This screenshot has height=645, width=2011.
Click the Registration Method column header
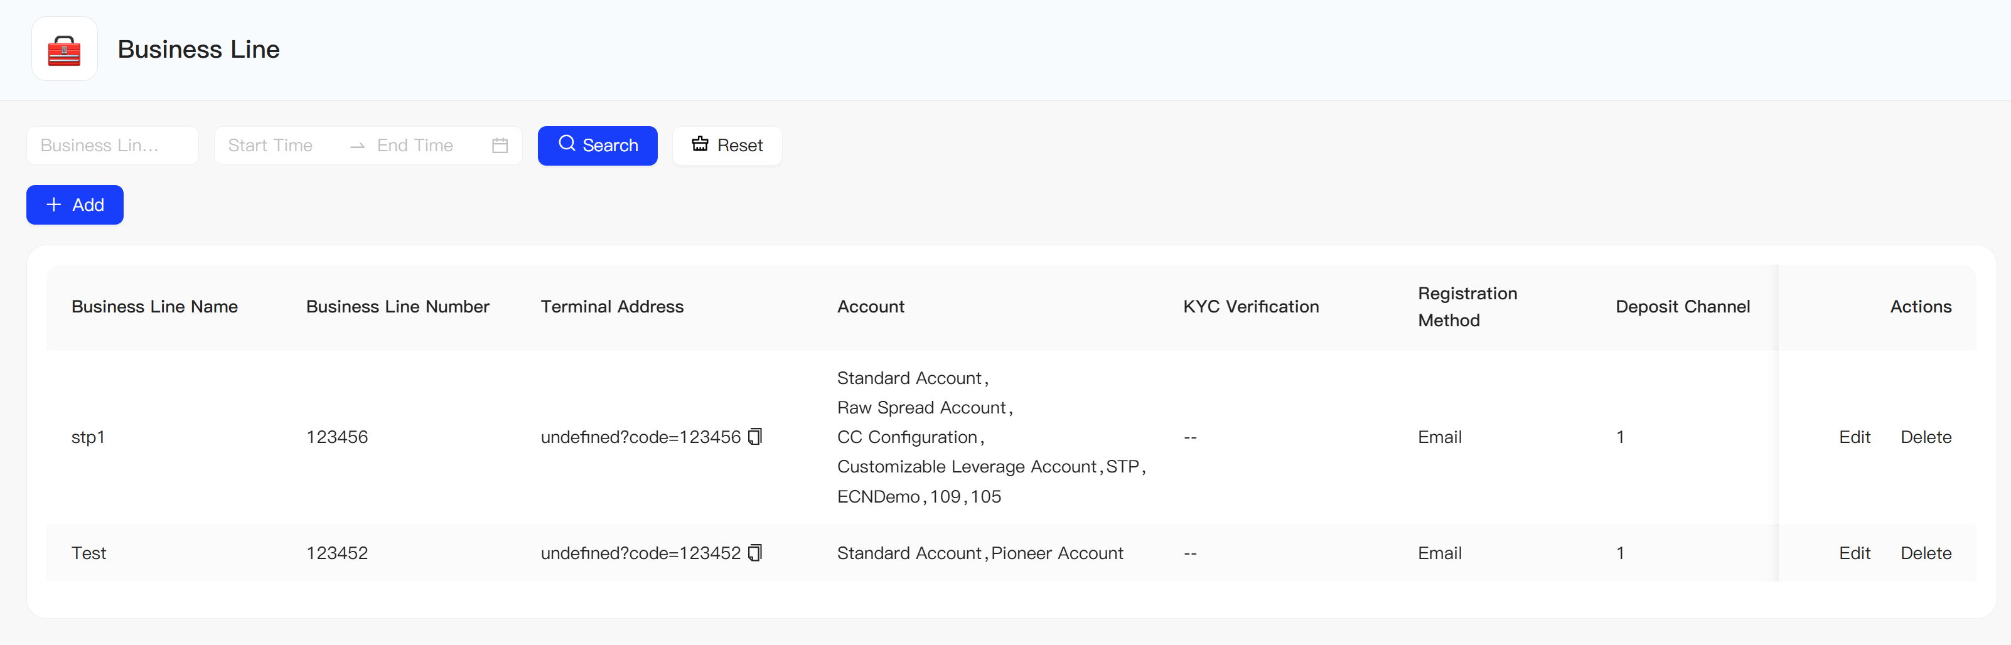click(1467, 307)
